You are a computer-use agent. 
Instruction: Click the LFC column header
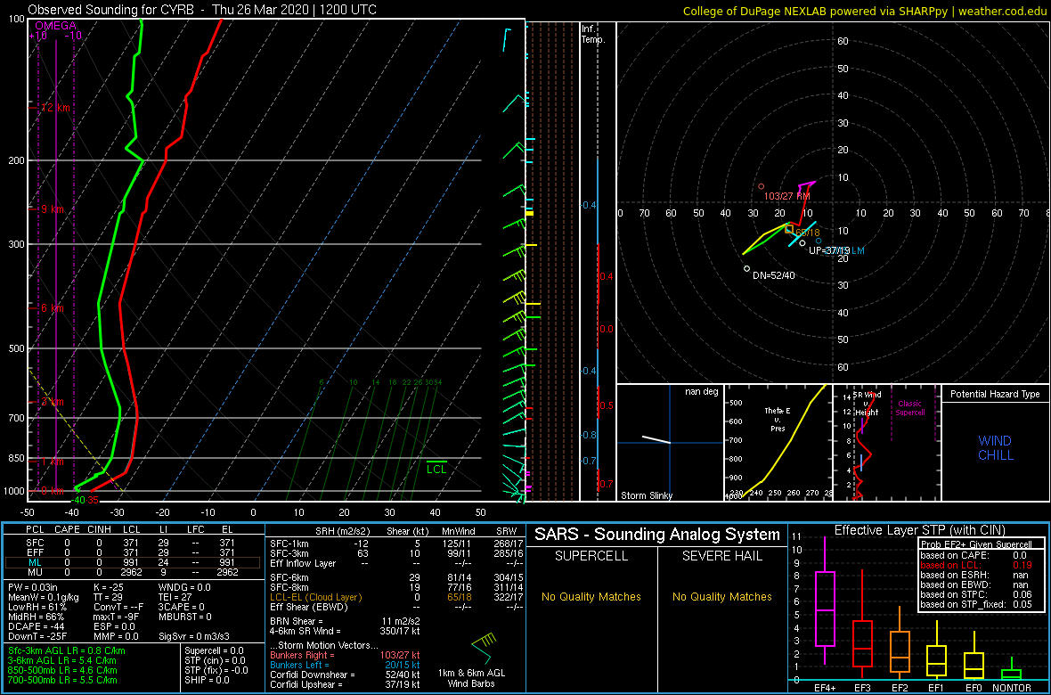coord(198,530)
